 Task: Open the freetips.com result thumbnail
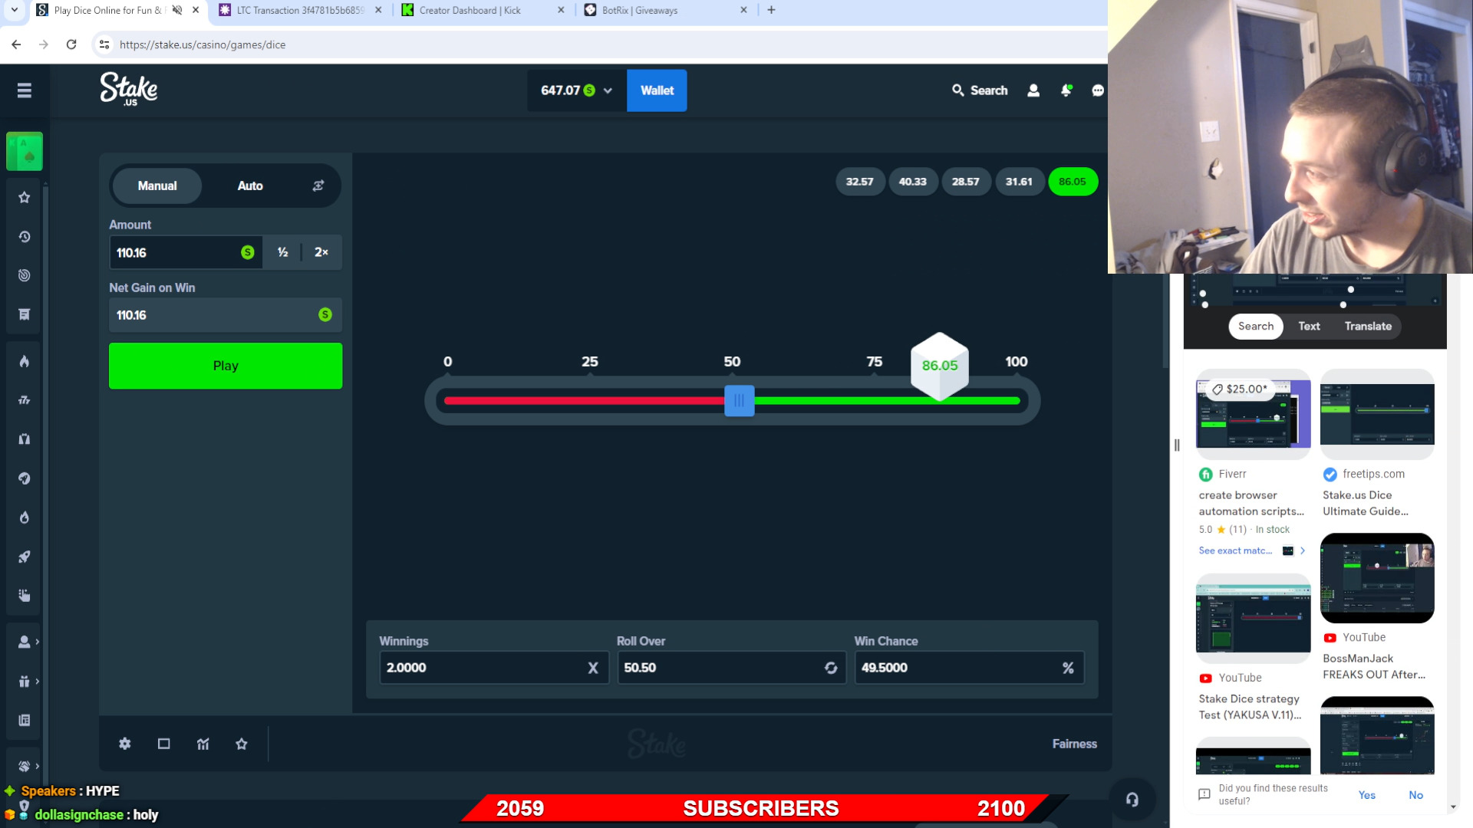(1377, 414)
